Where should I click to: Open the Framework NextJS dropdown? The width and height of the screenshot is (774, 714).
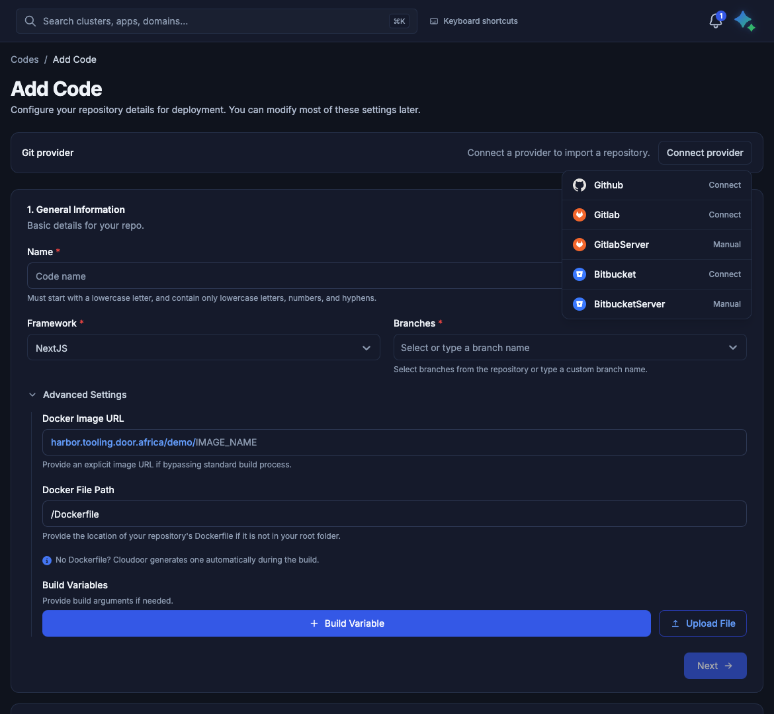point(203,347)
